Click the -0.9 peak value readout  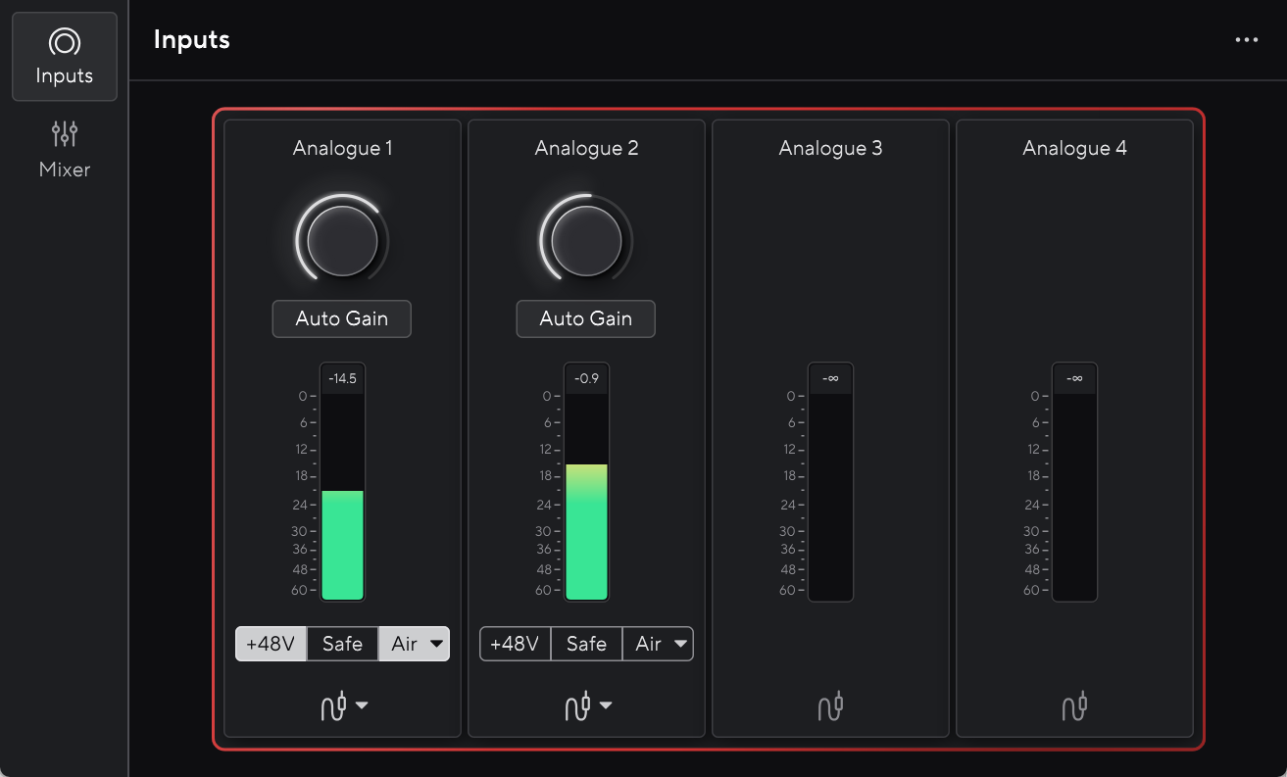click(586, 378)
